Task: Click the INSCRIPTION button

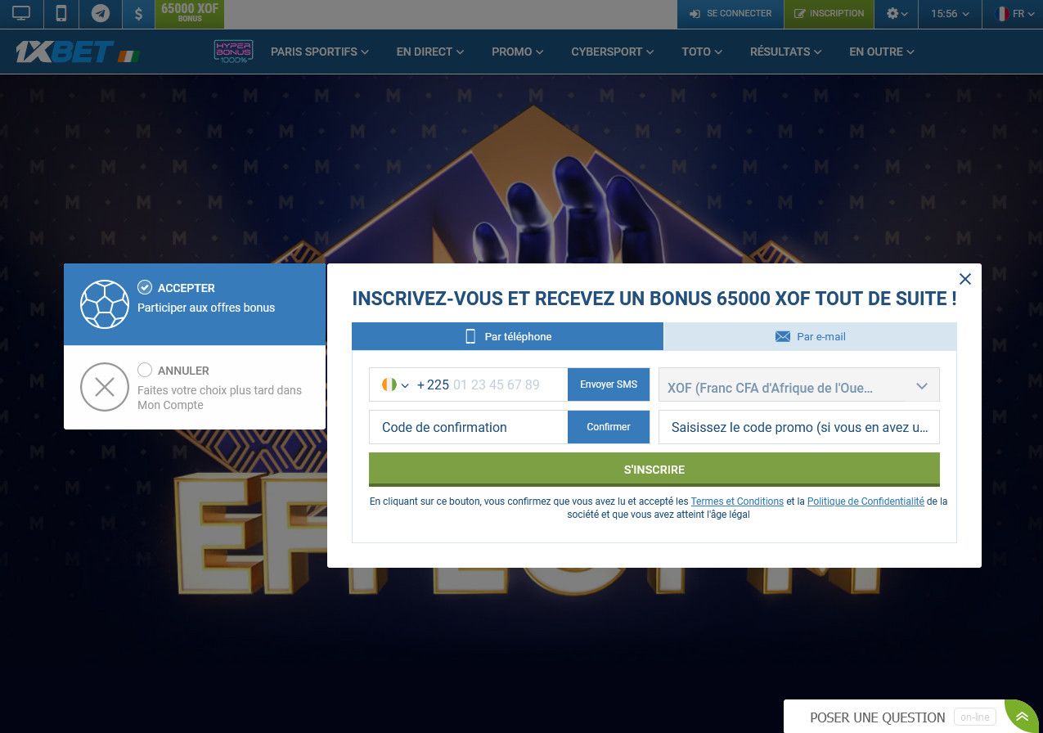Action: tap(829, 14)
